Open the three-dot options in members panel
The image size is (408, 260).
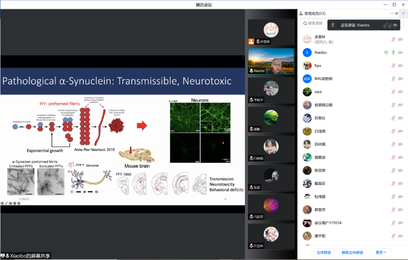392,13
